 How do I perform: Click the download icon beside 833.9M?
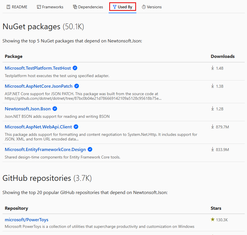point(213,149)
